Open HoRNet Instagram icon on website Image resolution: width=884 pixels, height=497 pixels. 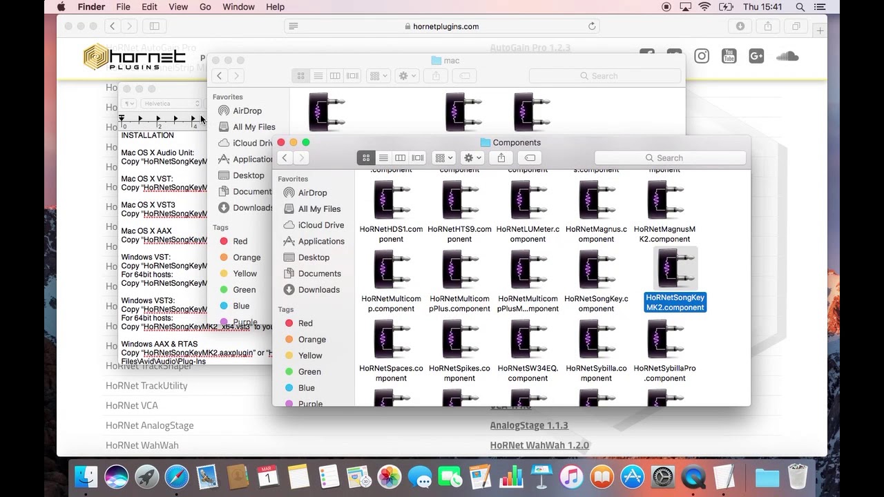[702, 56]
